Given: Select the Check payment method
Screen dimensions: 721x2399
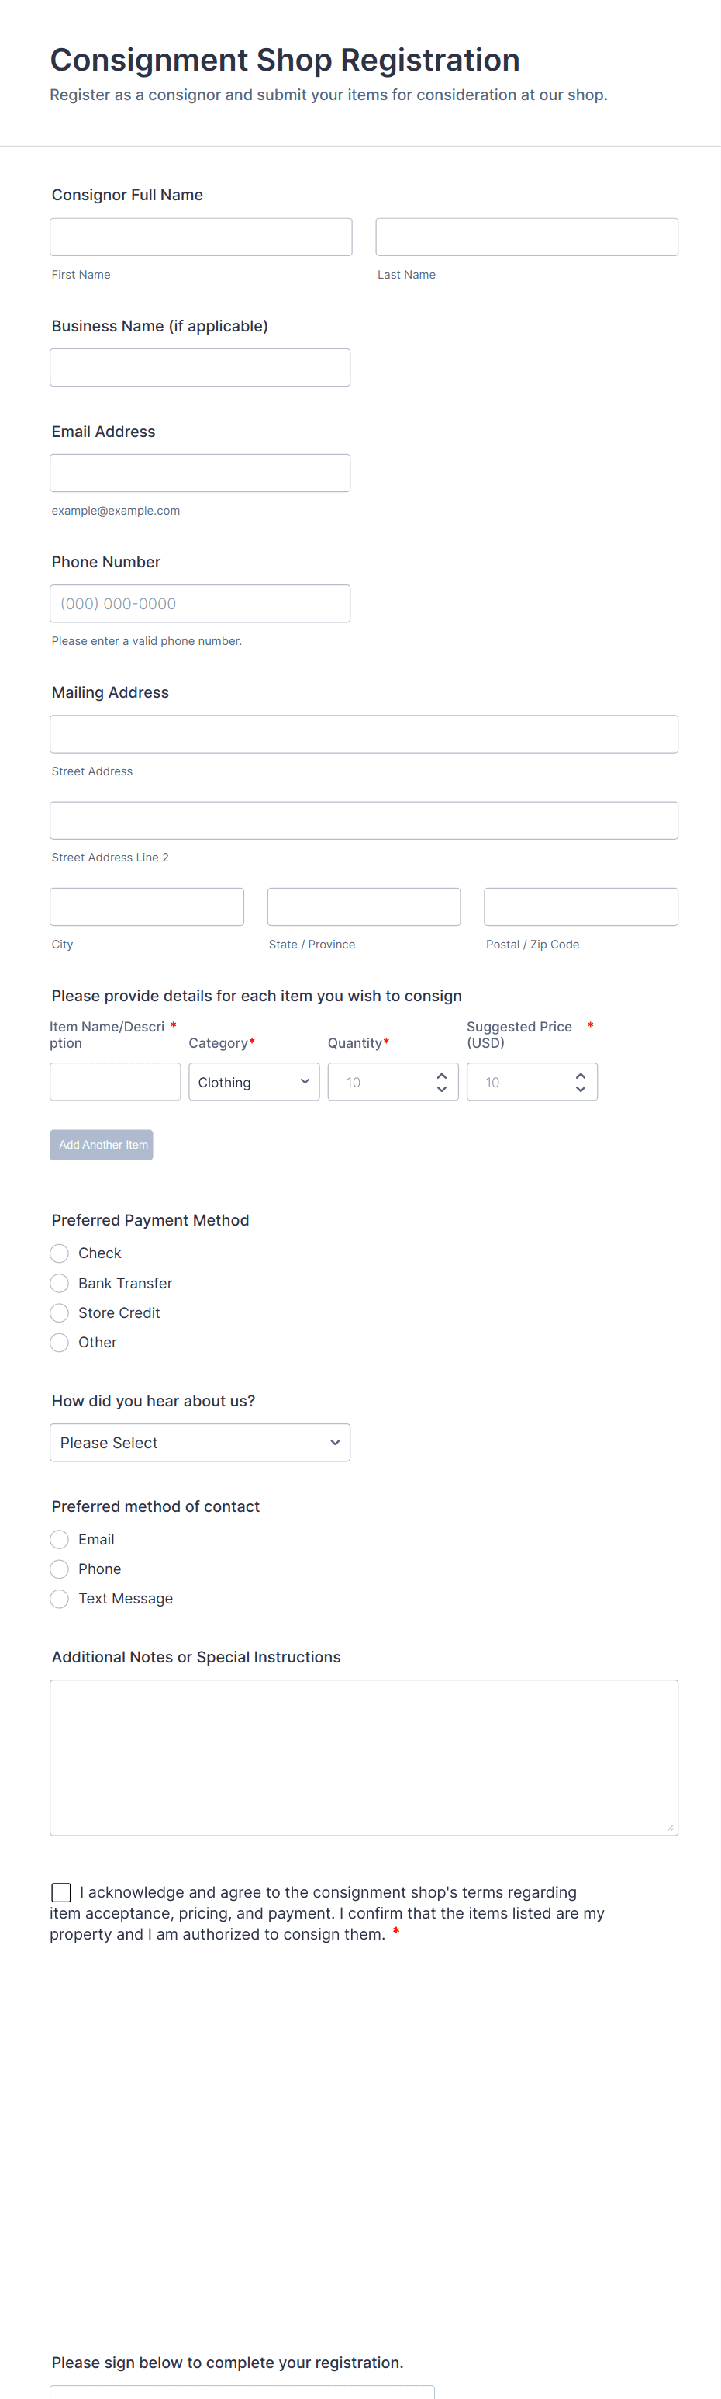Looking at the screenshot, I should [x=60, y=1253].
